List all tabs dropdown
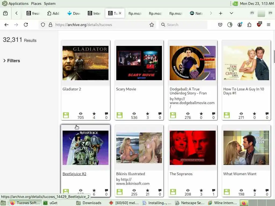This screenshot has width=275, height=206. [x=231, y=13]
